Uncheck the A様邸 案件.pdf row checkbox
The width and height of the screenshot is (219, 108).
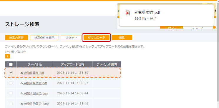pos(11,73)
